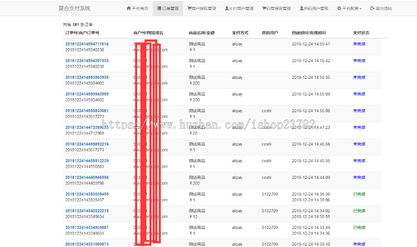The width and height of the screenshot is (417, 247).
Task: Click 已完成 status for 14:38:30 order
Action: pyautogui.click(x=359, y=194)
